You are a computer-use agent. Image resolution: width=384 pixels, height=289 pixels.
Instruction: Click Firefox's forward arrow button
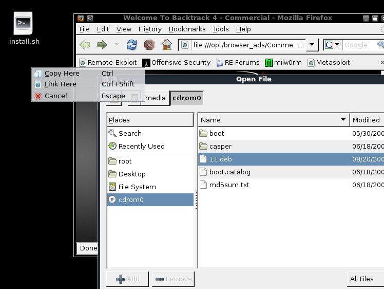(x=102, y=45)
